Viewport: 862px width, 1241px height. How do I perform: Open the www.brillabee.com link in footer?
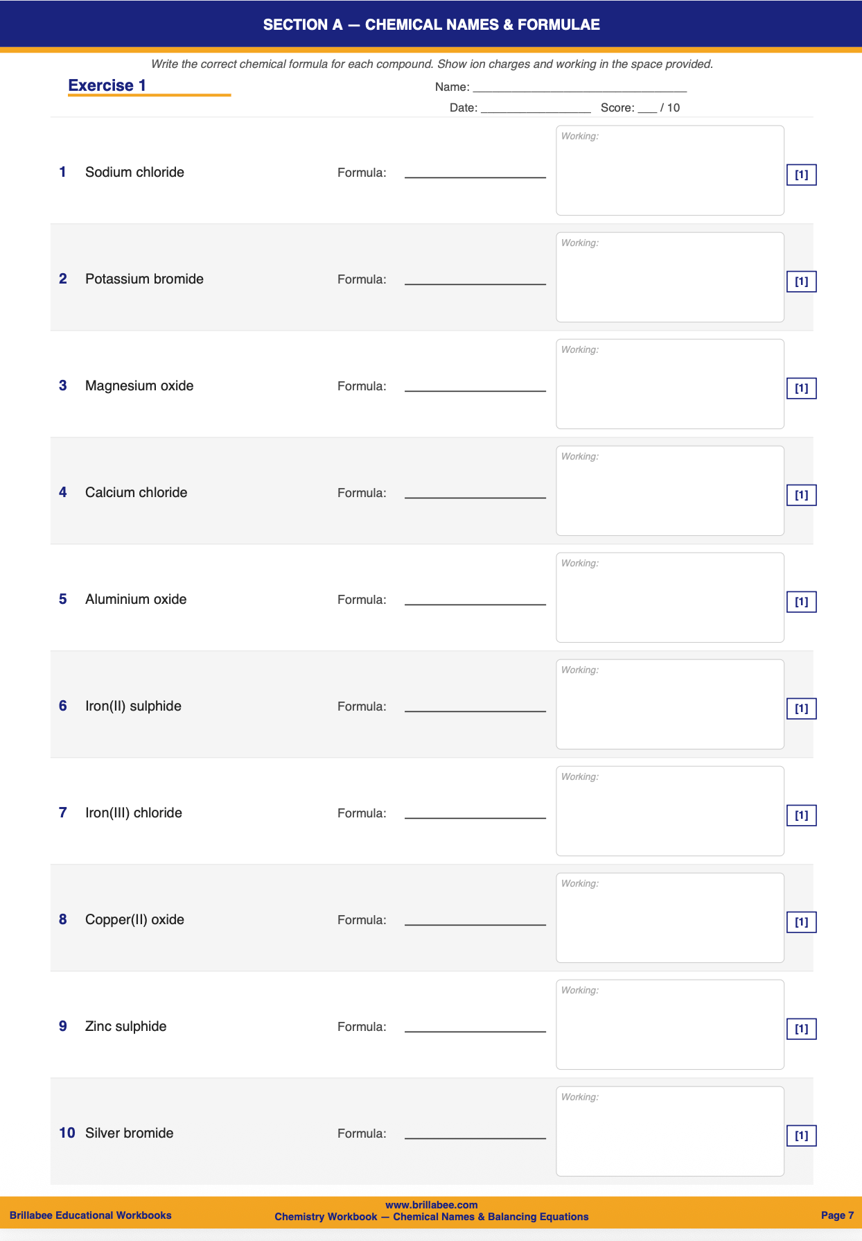[x=431, y=1205]
